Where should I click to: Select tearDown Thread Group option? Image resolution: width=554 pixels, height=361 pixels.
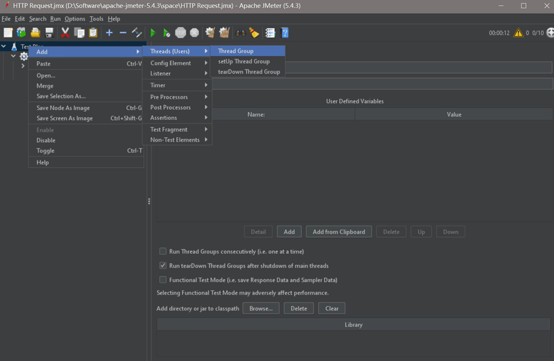click(x=248, y=72)
